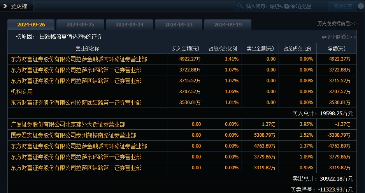Viewport: 365px width, 193px height.
Task: Switch to the 2024-09-24 tab
Action: tap(130, 24)
